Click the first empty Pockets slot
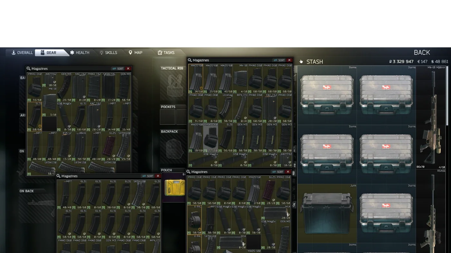 pos(168,117)
